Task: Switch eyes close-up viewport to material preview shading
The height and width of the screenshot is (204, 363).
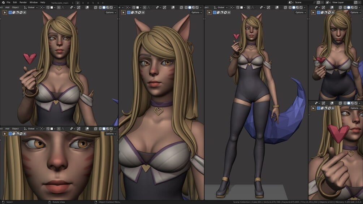Action: pos(107,129)
